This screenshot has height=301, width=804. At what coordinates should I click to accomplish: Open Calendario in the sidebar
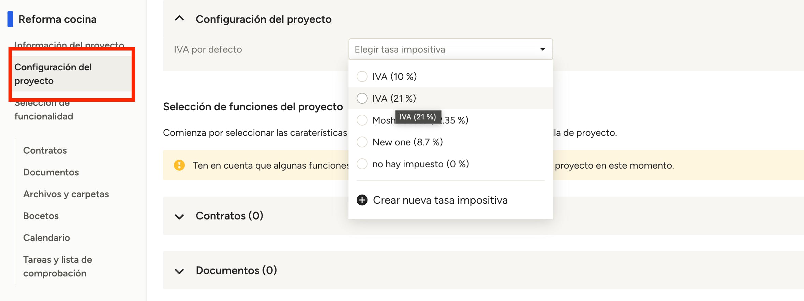click(47, 238)
